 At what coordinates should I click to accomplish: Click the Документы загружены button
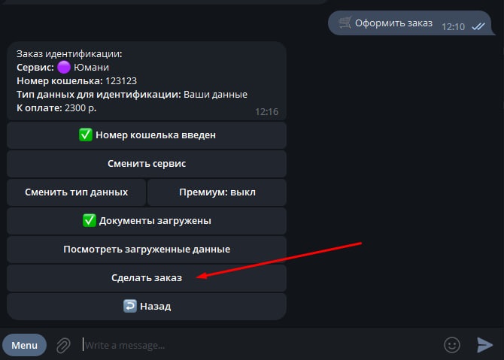tap(147, 221)
